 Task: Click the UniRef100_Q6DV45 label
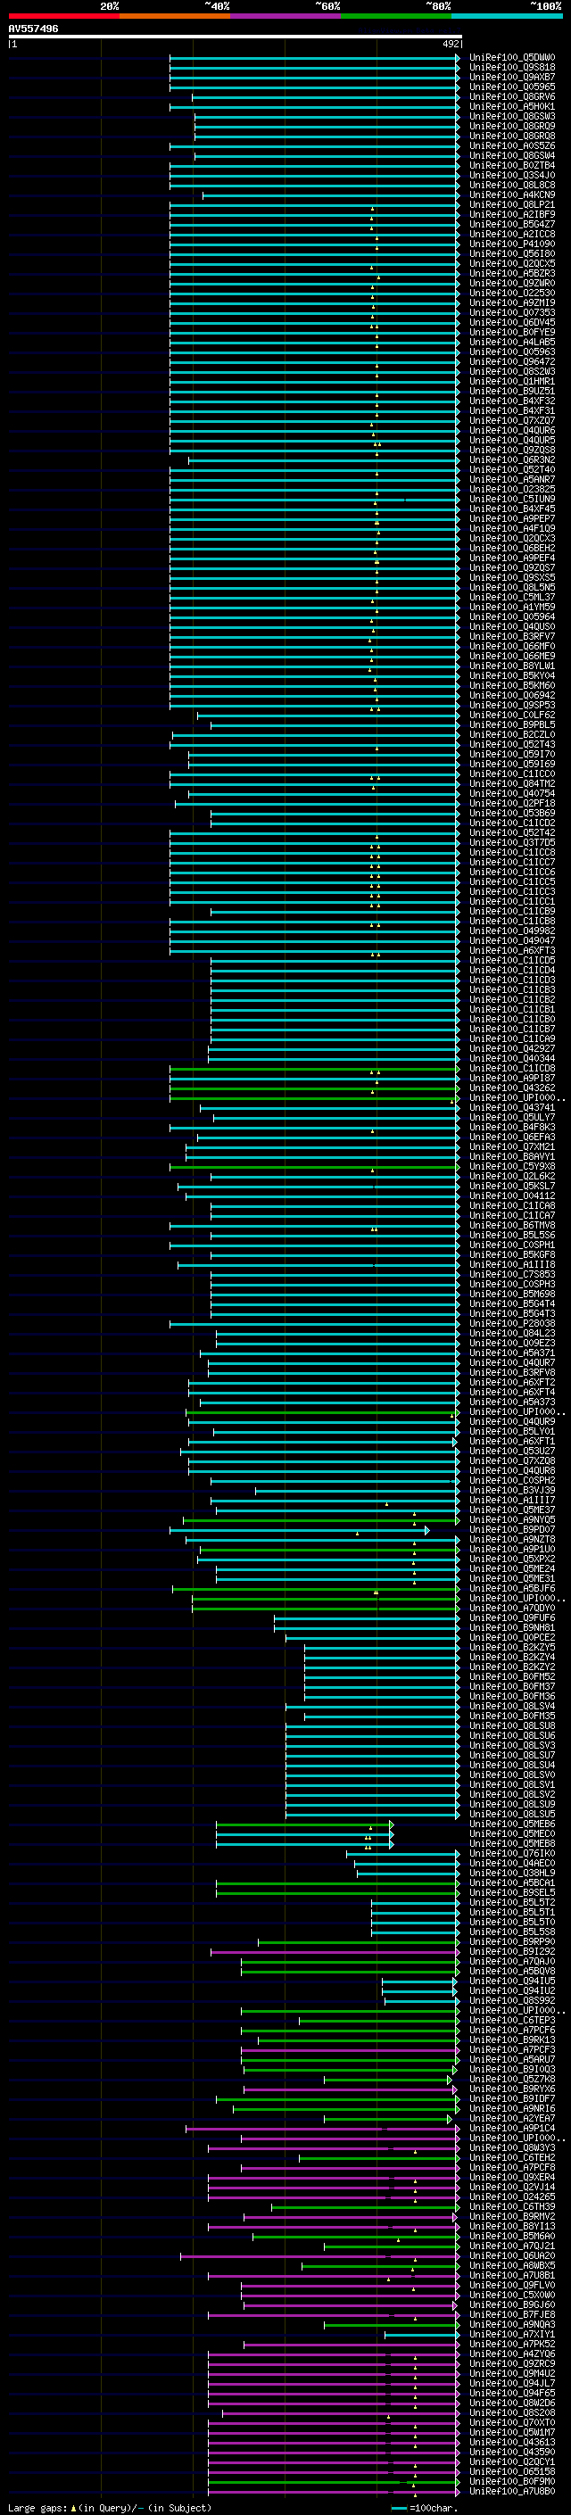[x=512, y=322]
